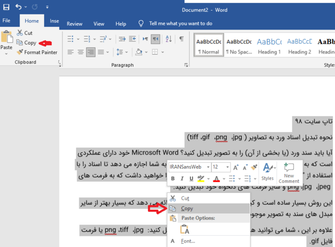Click the Shading paint bucket icon
This screenshot has width=335, height=247.
coord(139,52)
